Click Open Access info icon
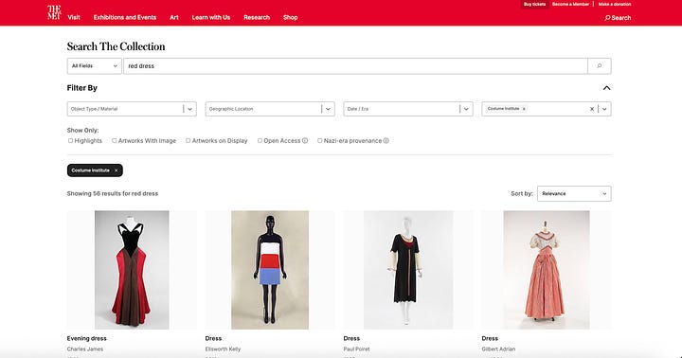The width and height of the screenshot is (682, 358). pos(305,140)
